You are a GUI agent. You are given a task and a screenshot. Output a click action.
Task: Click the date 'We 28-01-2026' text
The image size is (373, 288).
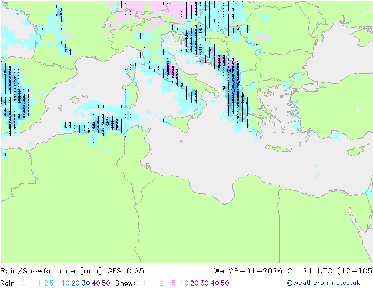coord(248,271)
